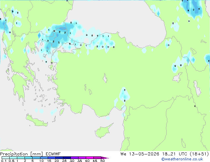Click the legend value '40'
The height and width of the screenshot is (162, 210).
tap(87, 161)
